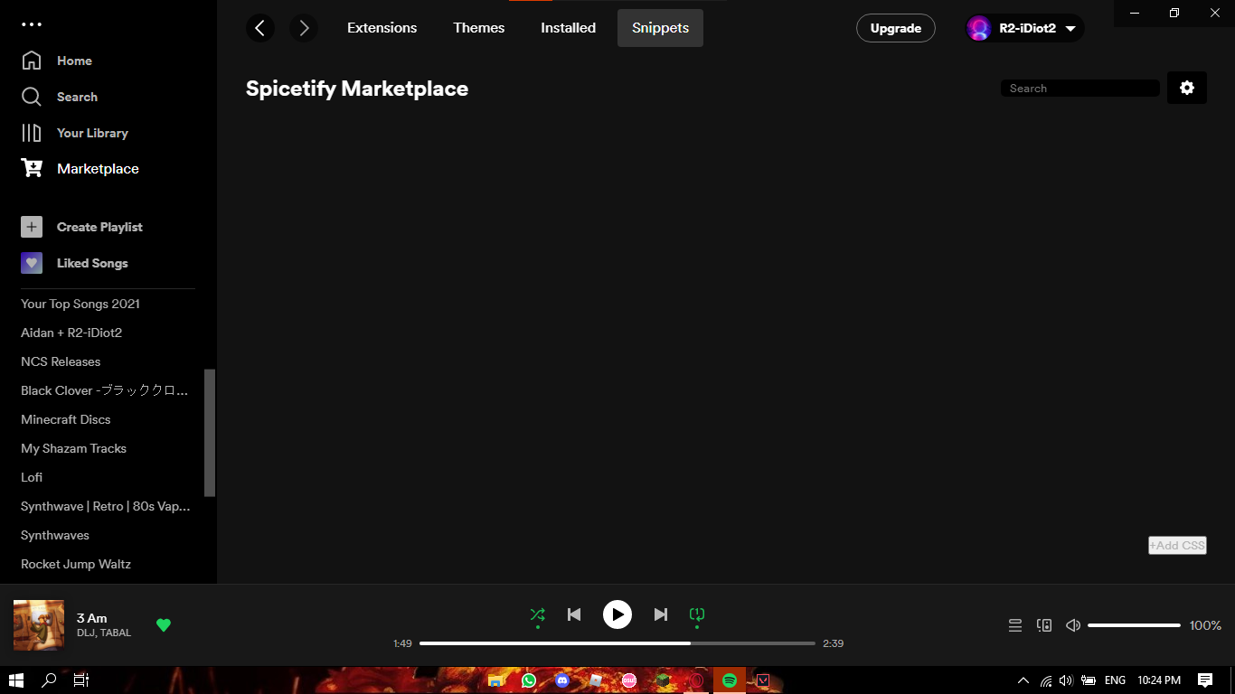Seek within the song progress bar
This screenshot has height=694, width=1235.
tap(617, 643)
